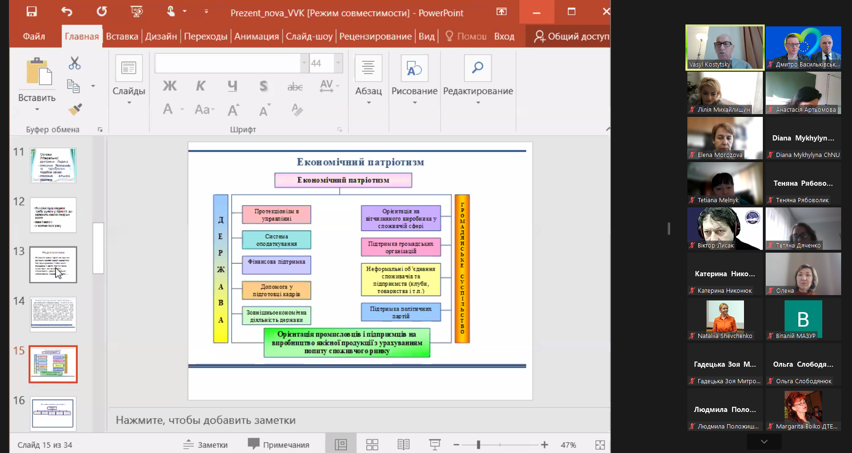
Task: Select slide 13 thumbnail
Action: [53, 264]
